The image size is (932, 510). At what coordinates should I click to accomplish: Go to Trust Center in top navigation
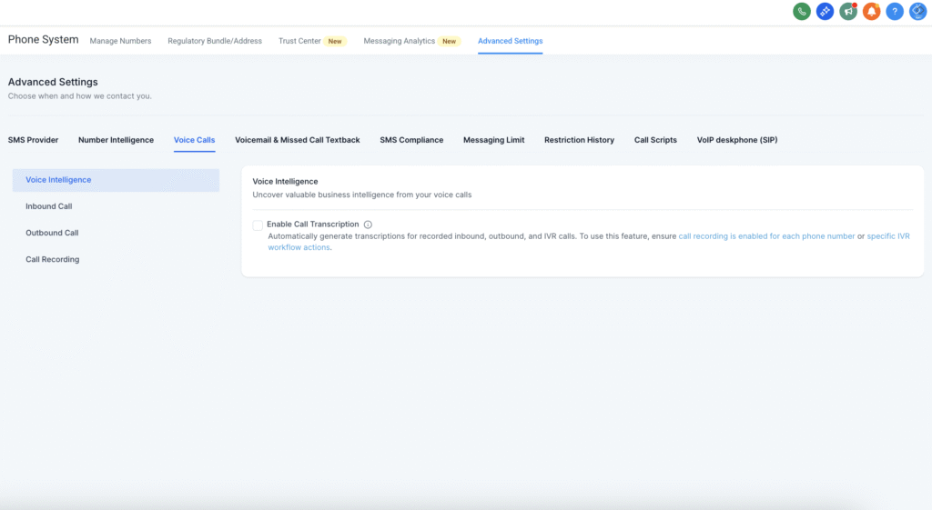pos(300,41)
